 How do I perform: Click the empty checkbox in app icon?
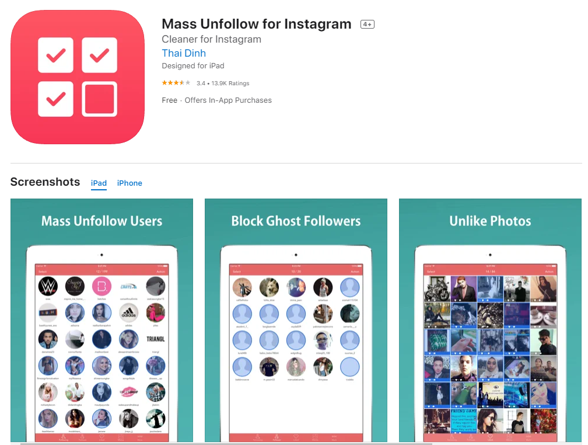pos(99,99)
